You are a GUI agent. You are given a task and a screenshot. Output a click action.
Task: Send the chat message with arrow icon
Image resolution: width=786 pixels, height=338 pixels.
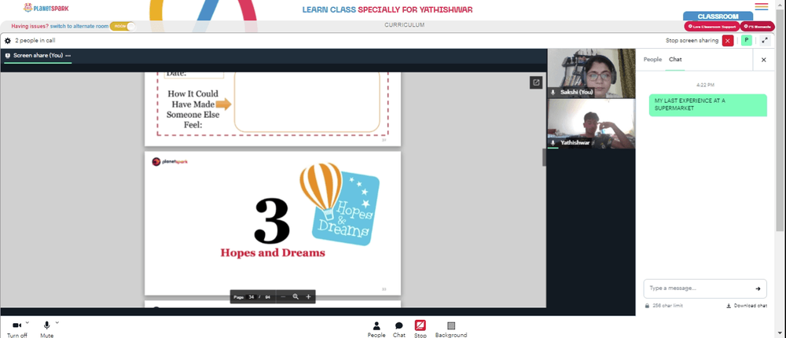coord(758,288)
